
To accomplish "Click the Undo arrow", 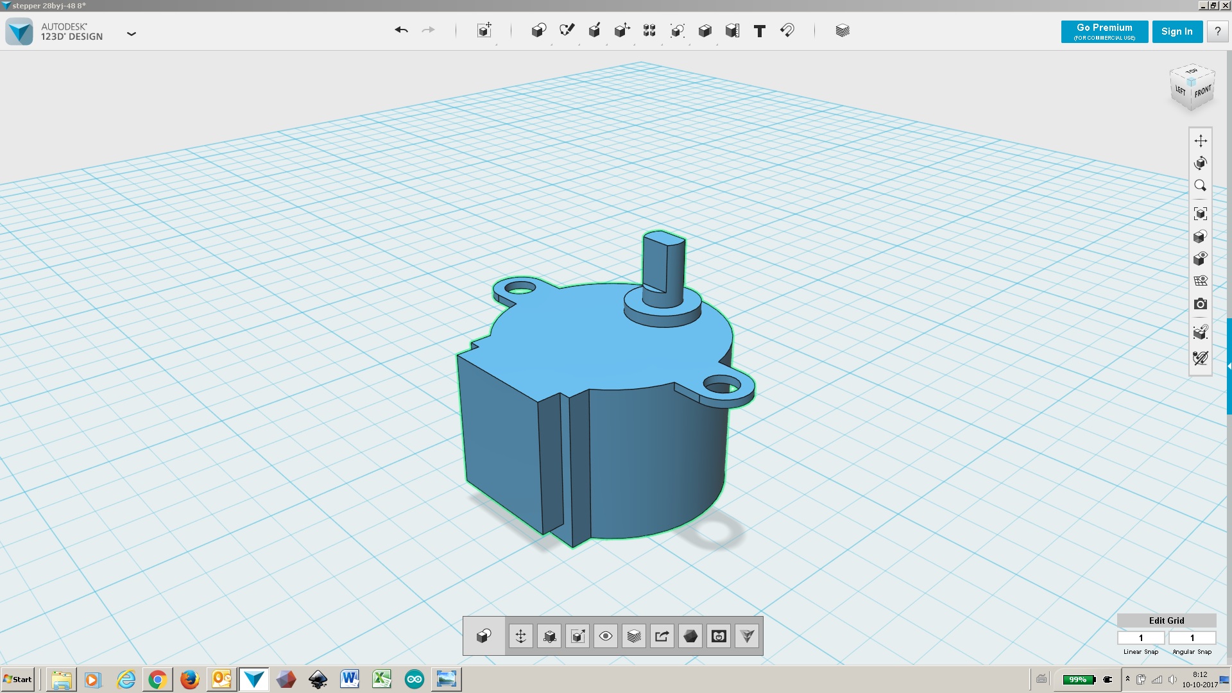I will click(x=401, y=30).
